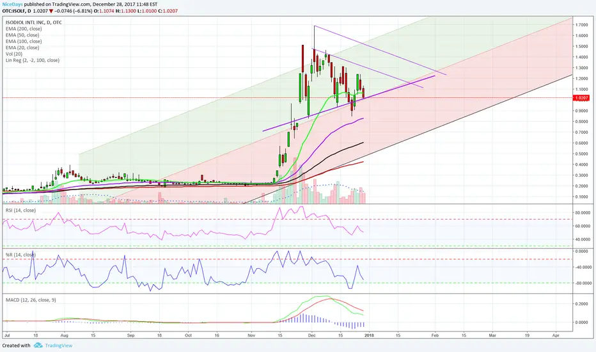Select the EMA (50, close) indicator label
Screen dimensions: 596x352
[22, 35]
